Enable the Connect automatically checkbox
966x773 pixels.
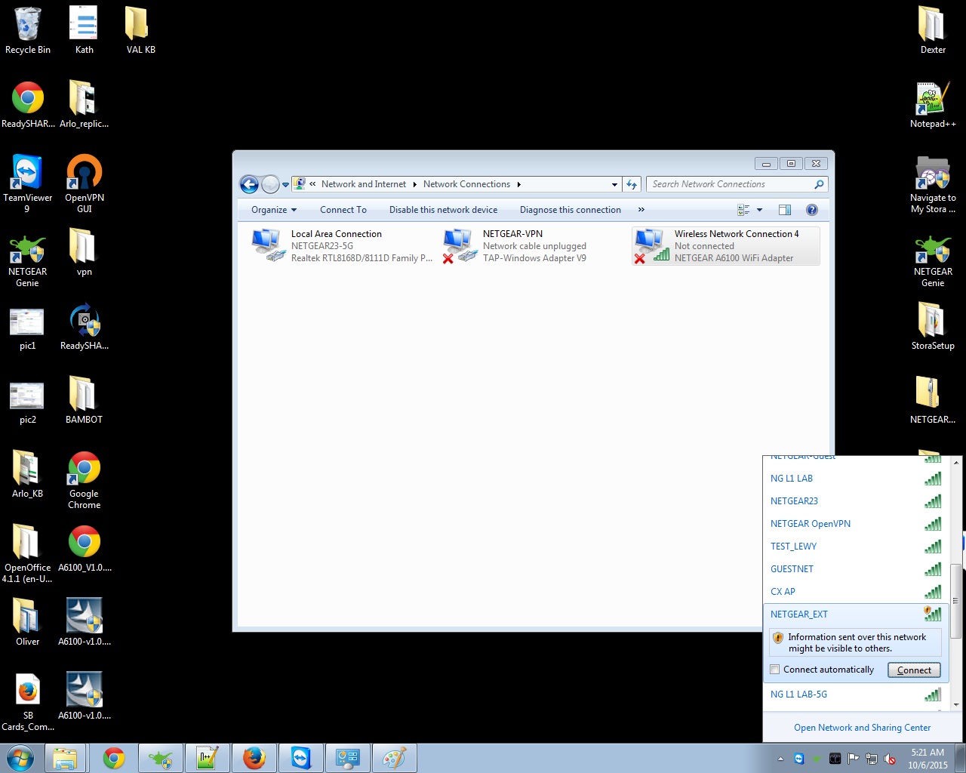click(774, 670)
